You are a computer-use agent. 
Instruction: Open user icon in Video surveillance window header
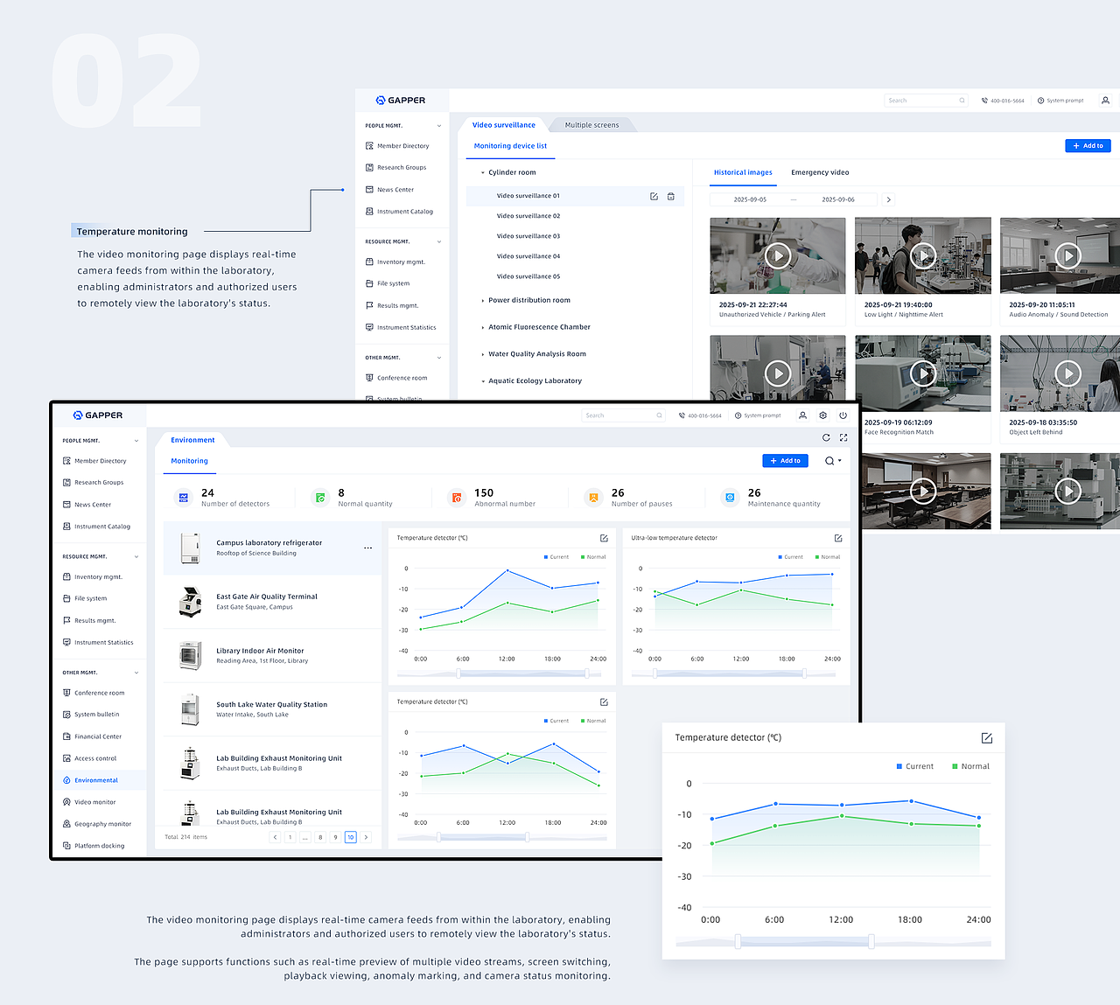1105,101
